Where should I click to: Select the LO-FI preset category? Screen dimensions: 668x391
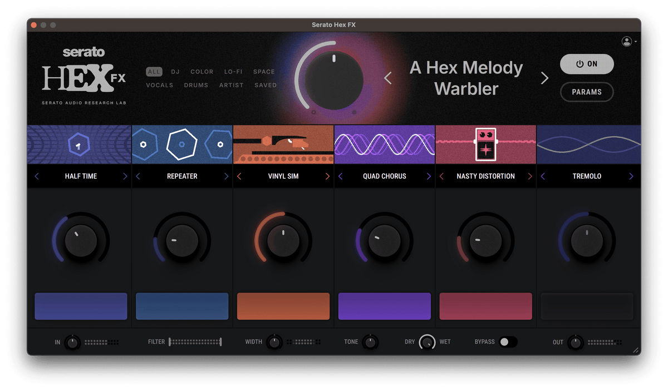pyautogui.click(x=234, y=72)
